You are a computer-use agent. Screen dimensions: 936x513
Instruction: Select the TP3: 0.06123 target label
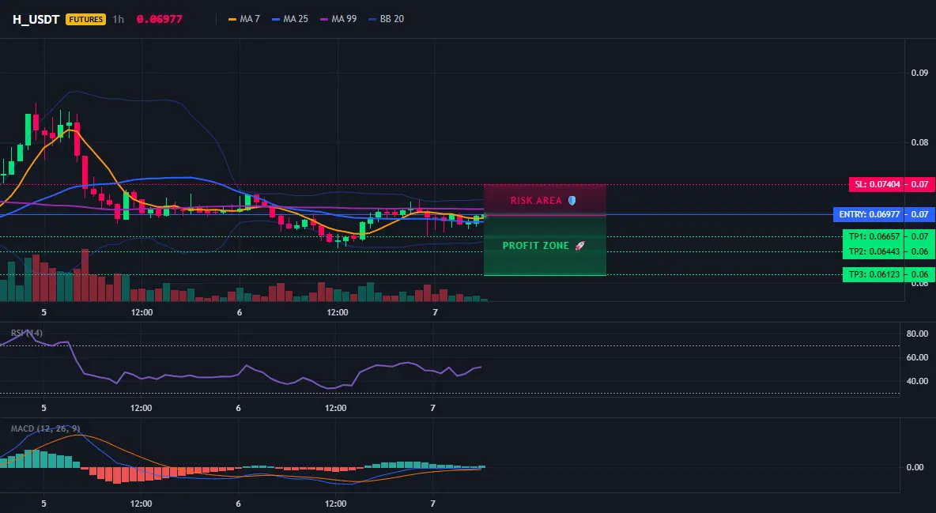(x=874, y=275)
